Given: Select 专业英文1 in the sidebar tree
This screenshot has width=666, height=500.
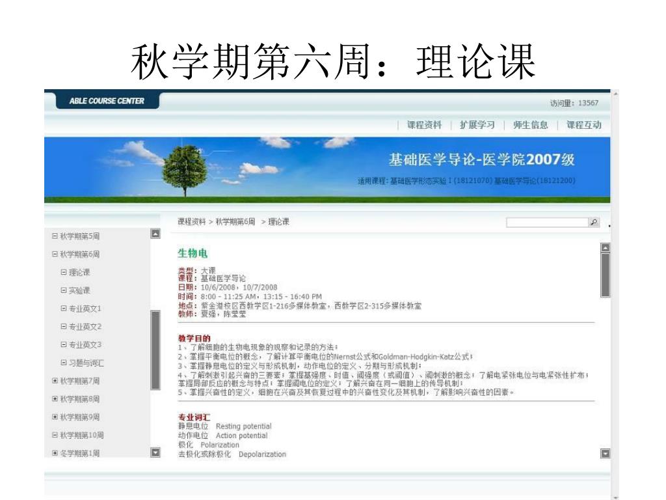Looking at the screenshot, I should (x=85, y=309).
